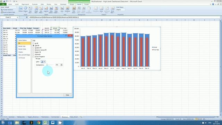This screenshot has width=222, height=125.
Task: Click Reset to Match Style
Action: [8, 12]
